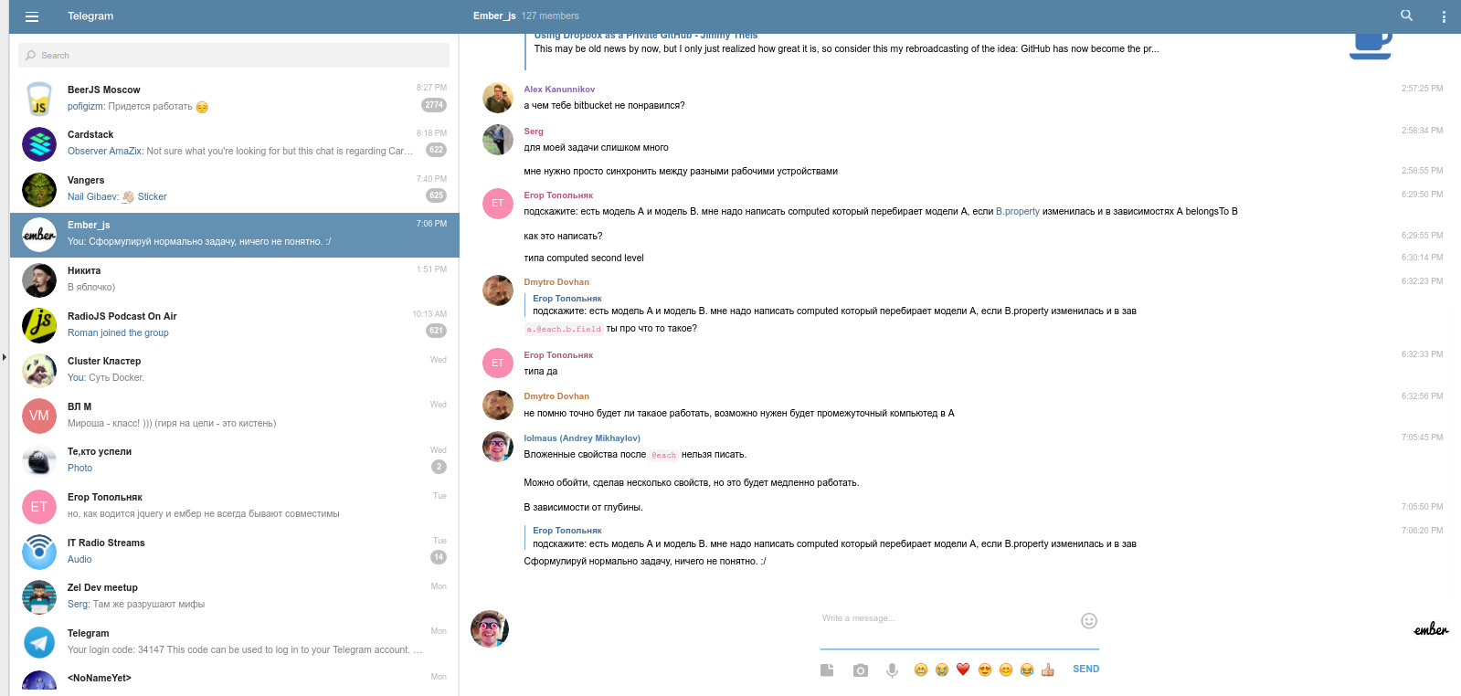Click sender name lolmaus (Andrey Mikhaylov)
Image resolution: width=1461 pixels, height=696 pixels.
[x=582, y=438]
